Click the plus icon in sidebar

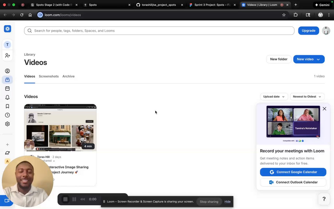tap(7, 144)
